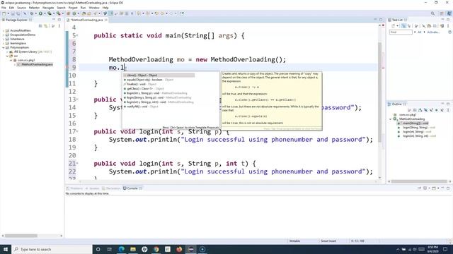Open Package Explorer view menu icon
The width and height of the screenshot is (453, 254).
point(59,26)
